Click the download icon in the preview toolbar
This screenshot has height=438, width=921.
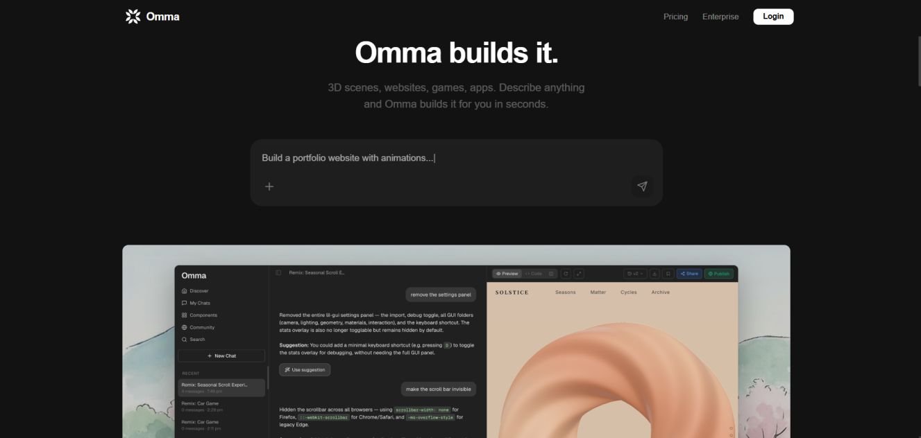click(654, 274)
